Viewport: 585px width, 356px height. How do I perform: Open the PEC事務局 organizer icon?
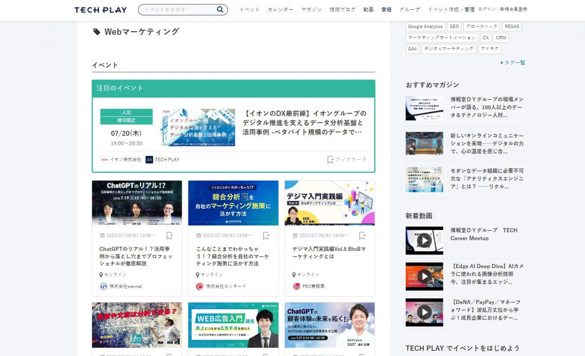(x=296, y=286)
